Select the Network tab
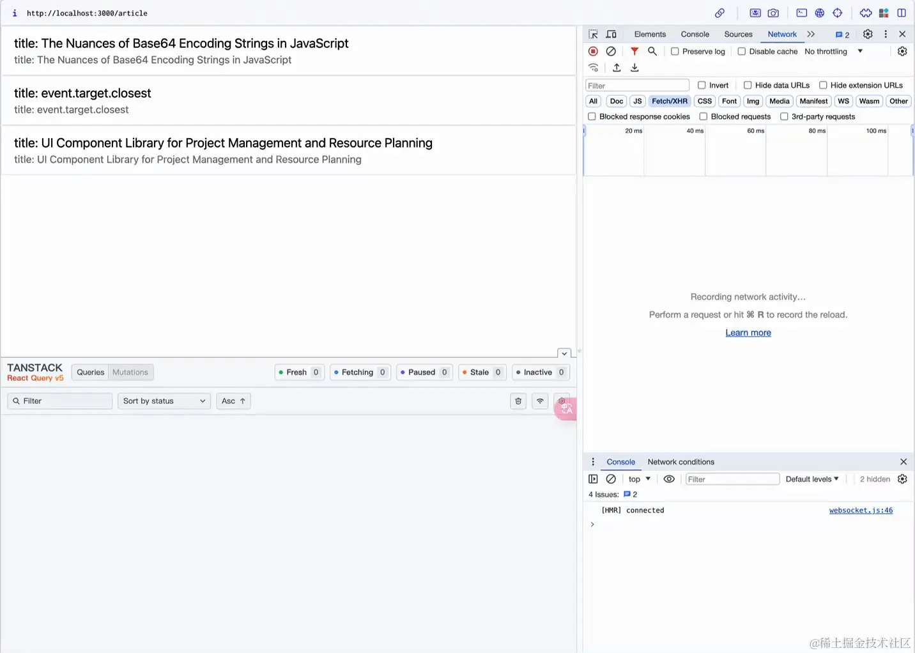915x653 pixels. tap(782, 35)
